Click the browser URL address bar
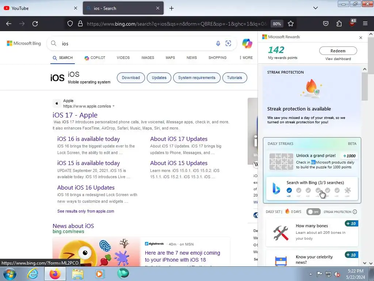 click(176, 24)
